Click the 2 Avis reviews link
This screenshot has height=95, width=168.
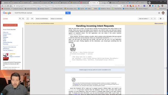(x=11, y=55)
